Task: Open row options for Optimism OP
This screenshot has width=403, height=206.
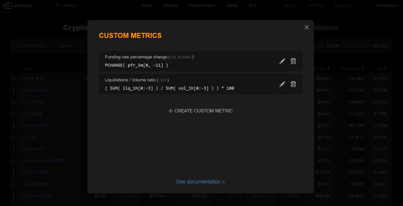Action: [x=14, y=184]
